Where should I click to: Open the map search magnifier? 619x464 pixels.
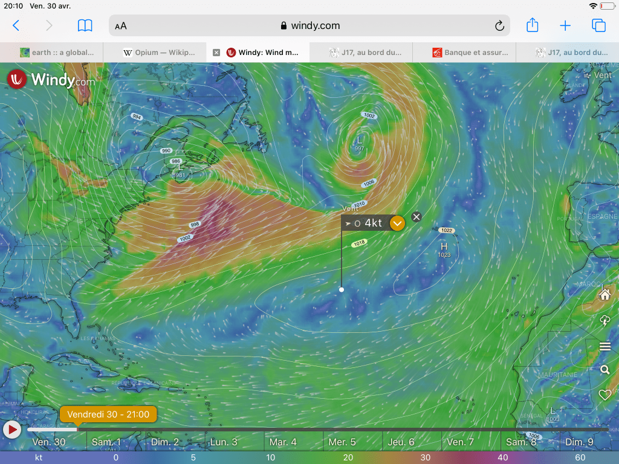click(604, 370)
